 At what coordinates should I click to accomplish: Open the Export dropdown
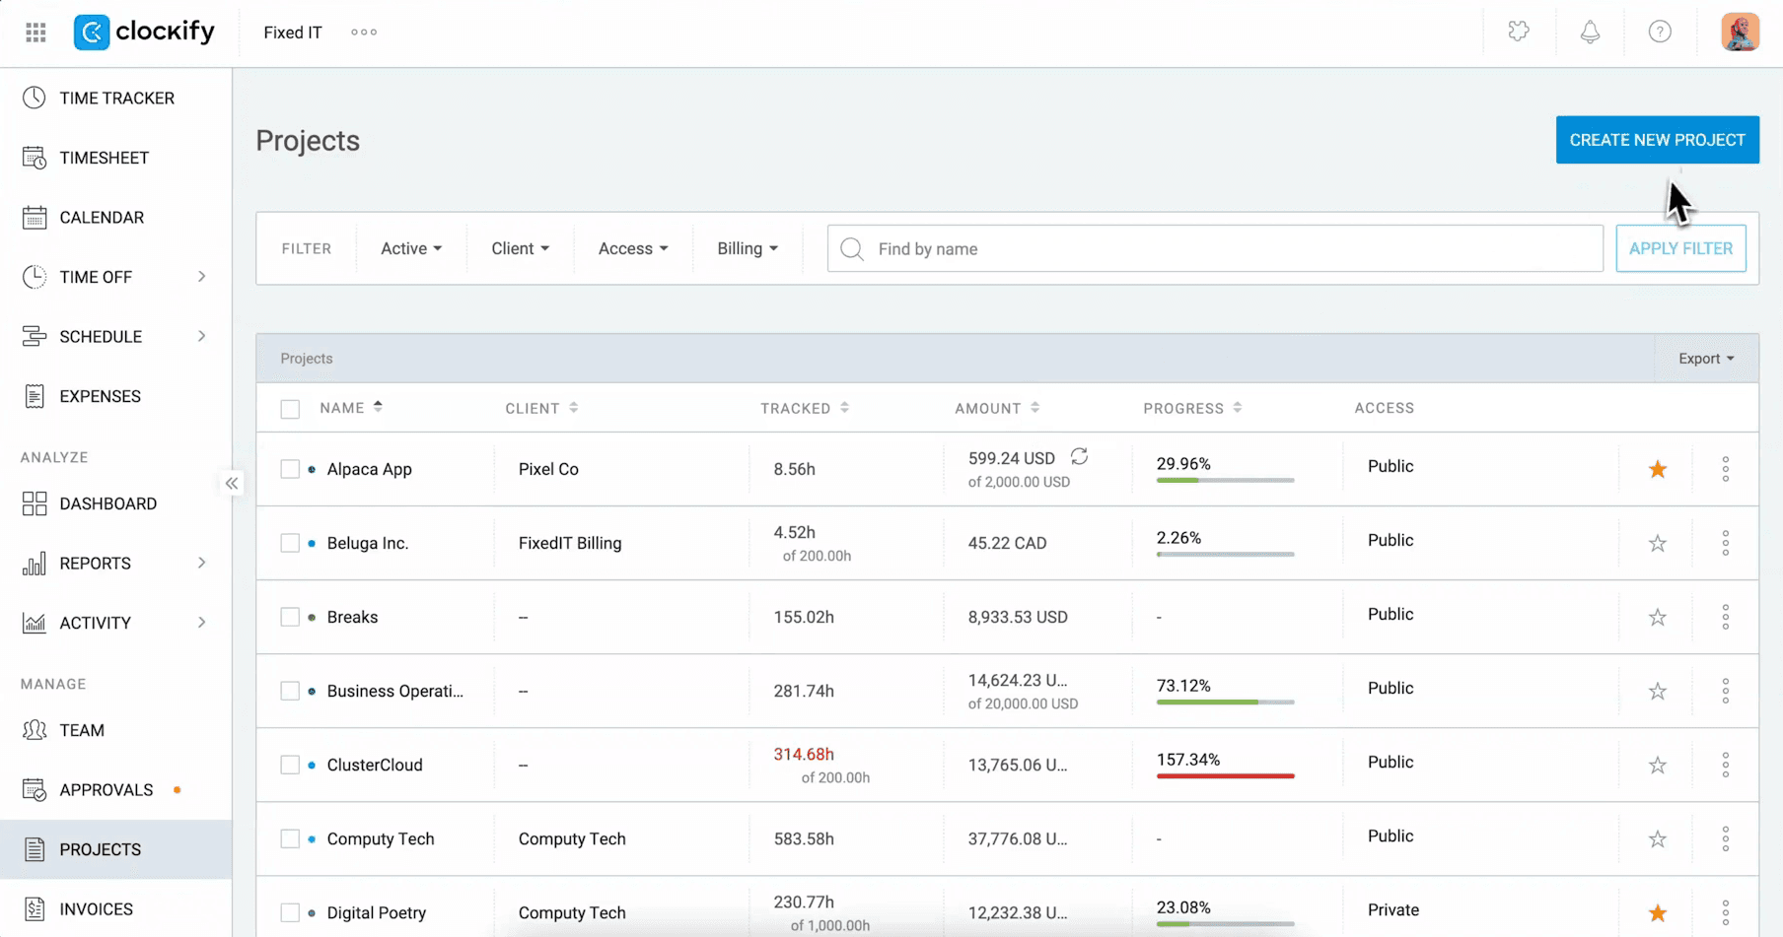pos(1706,359)
